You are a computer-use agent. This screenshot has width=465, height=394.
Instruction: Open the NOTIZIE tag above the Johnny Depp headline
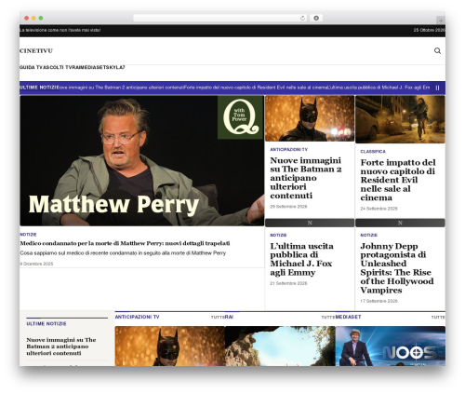click(x=368, y=235)
